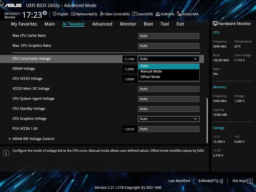
Task: Click the 5.040 V reading
Action: 239,142
